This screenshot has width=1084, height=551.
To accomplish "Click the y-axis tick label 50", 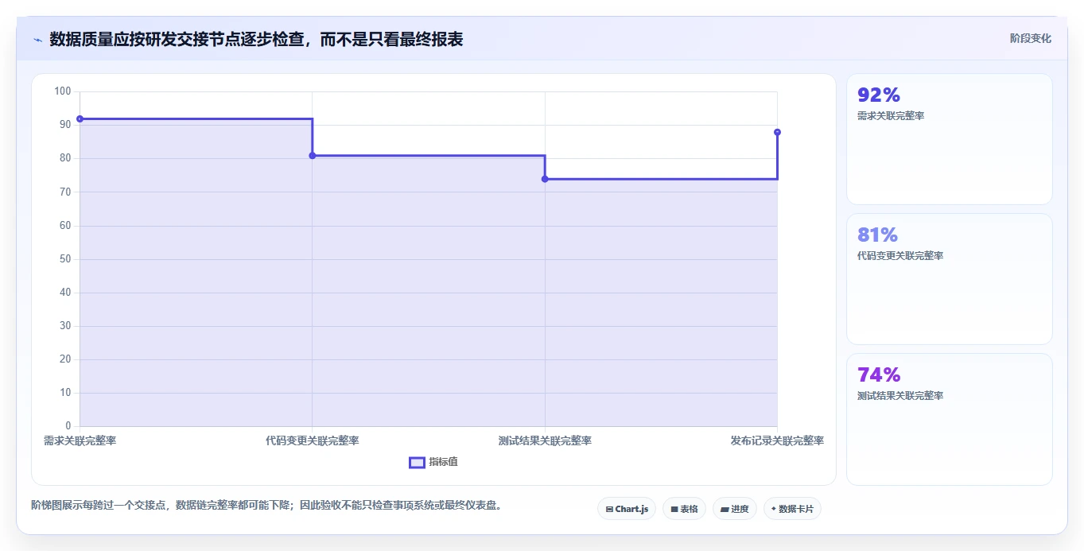I will click(x=65, y=259).
